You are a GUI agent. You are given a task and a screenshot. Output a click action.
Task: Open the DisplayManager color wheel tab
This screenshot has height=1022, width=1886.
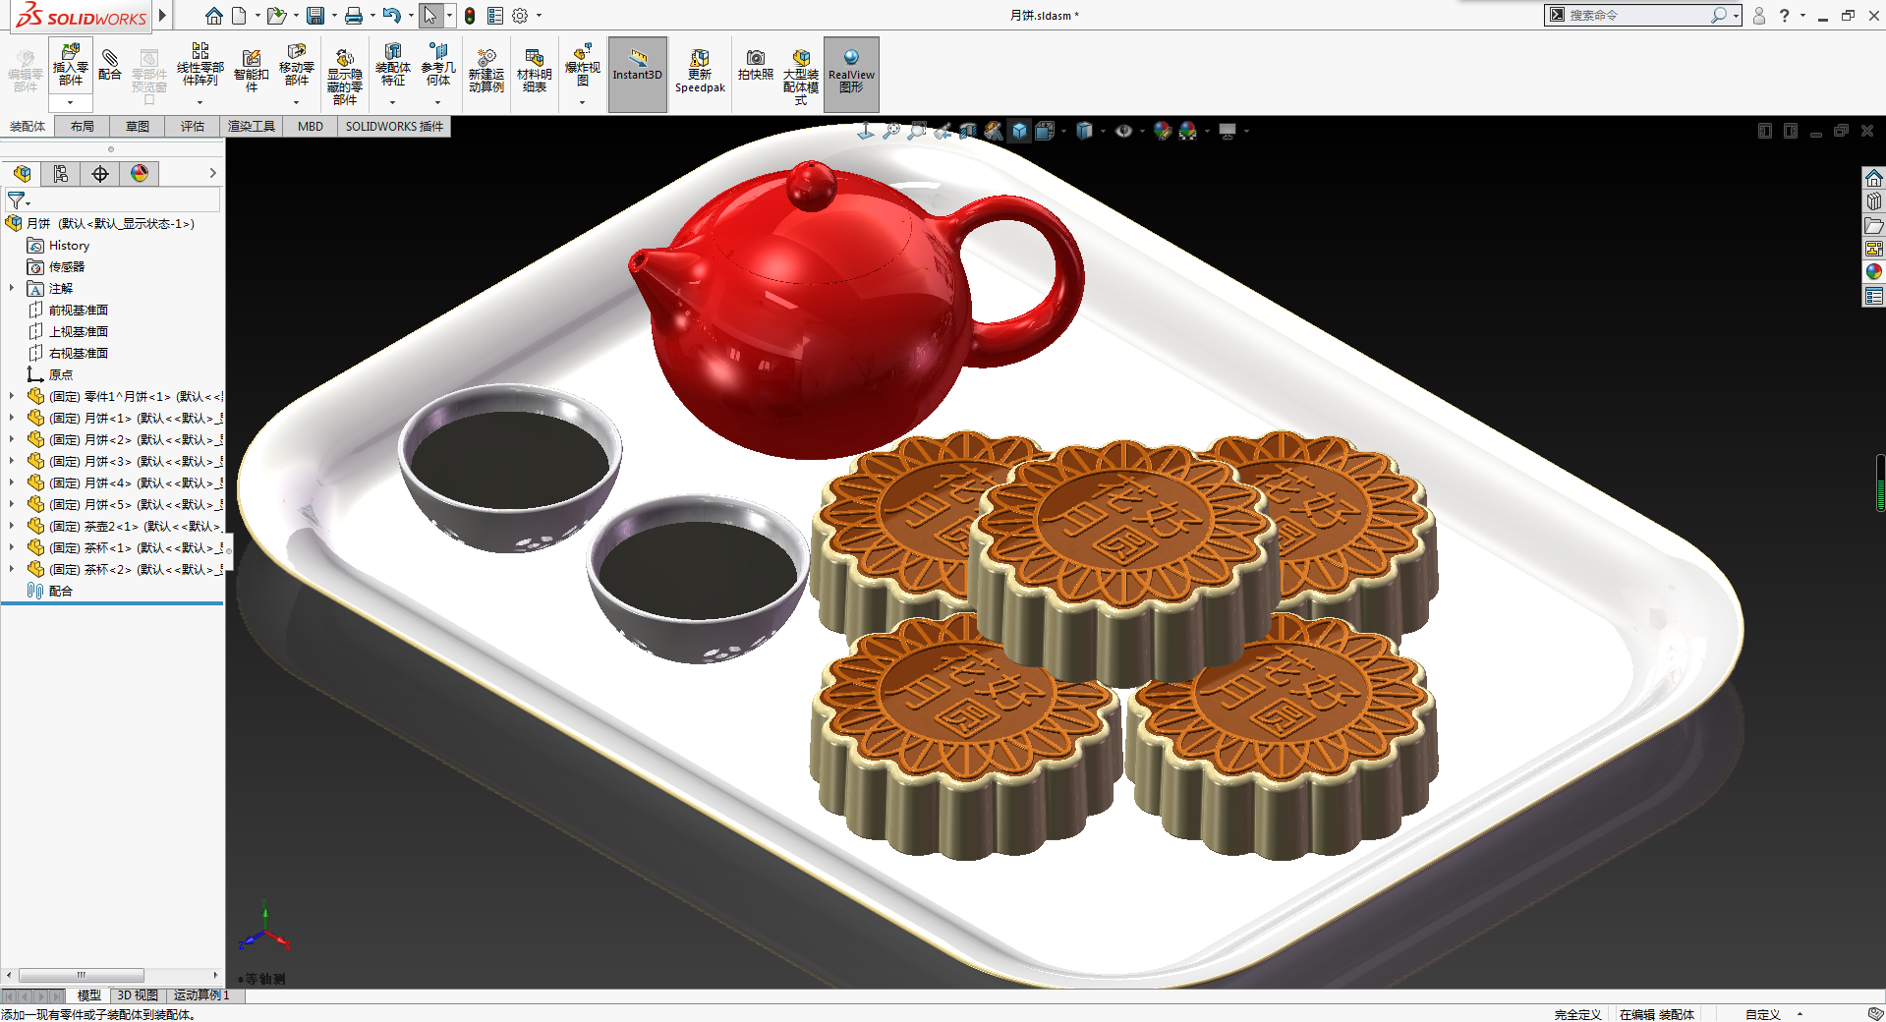tap(140, 174)
